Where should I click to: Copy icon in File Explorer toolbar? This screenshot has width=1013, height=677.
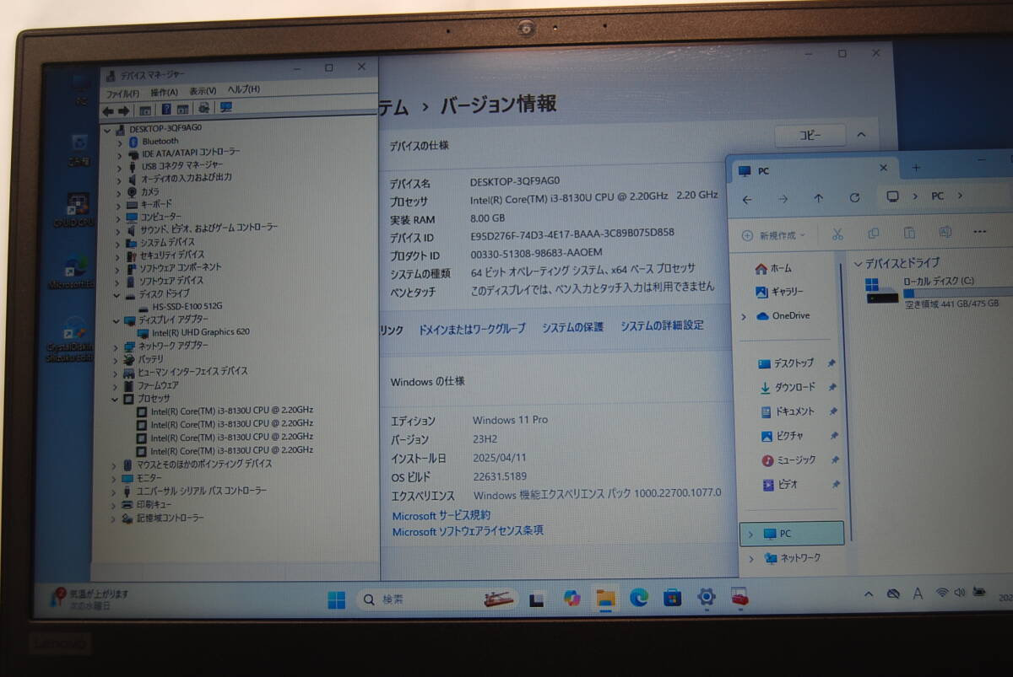click(873, 233)
